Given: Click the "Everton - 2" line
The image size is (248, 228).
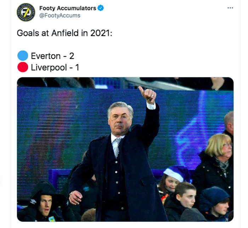Looking at the screenshot, I should click(x=52, y=56).
